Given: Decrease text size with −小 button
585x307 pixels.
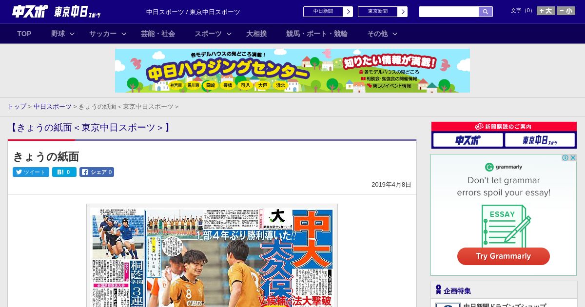Looking at the screenshot, I should [x=566, y=11].
